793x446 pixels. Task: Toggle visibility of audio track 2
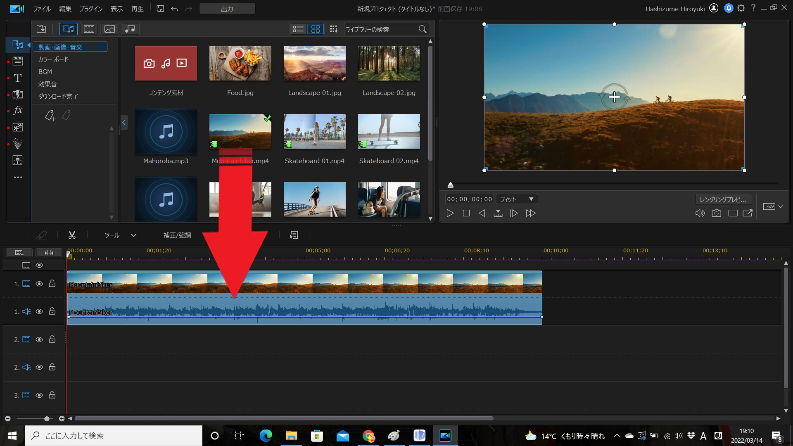coord(39,367)
